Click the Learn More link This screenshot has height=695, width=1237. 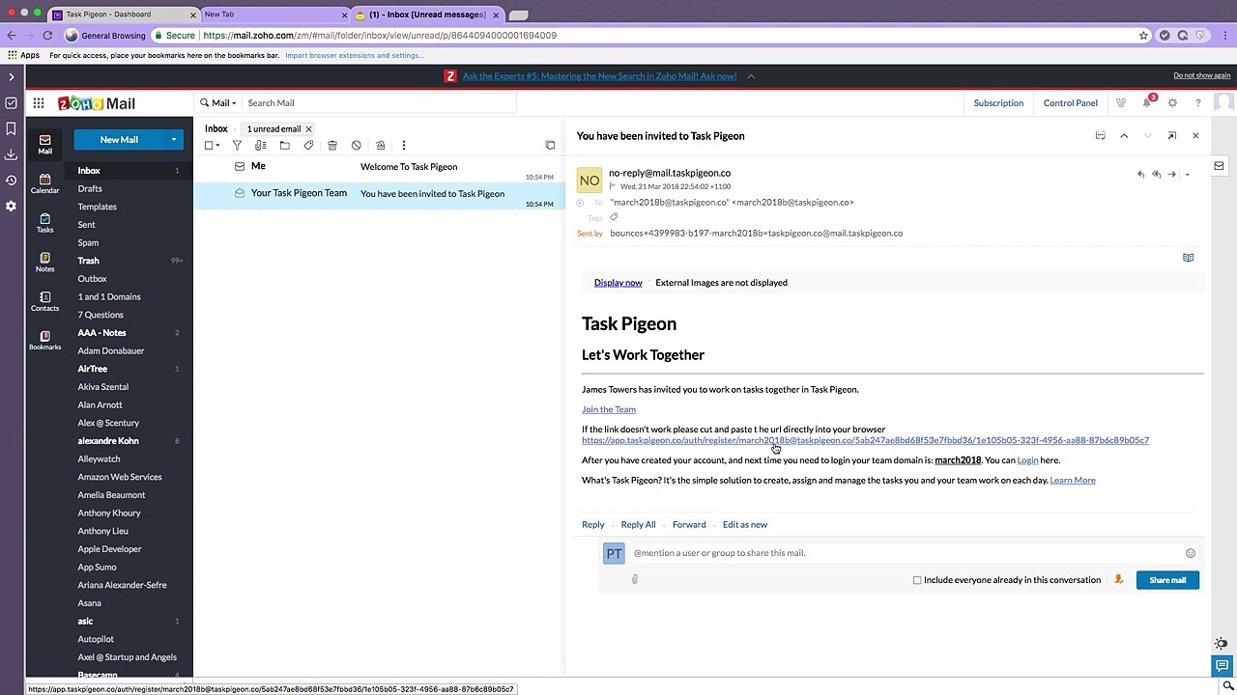pos(1073,480)
